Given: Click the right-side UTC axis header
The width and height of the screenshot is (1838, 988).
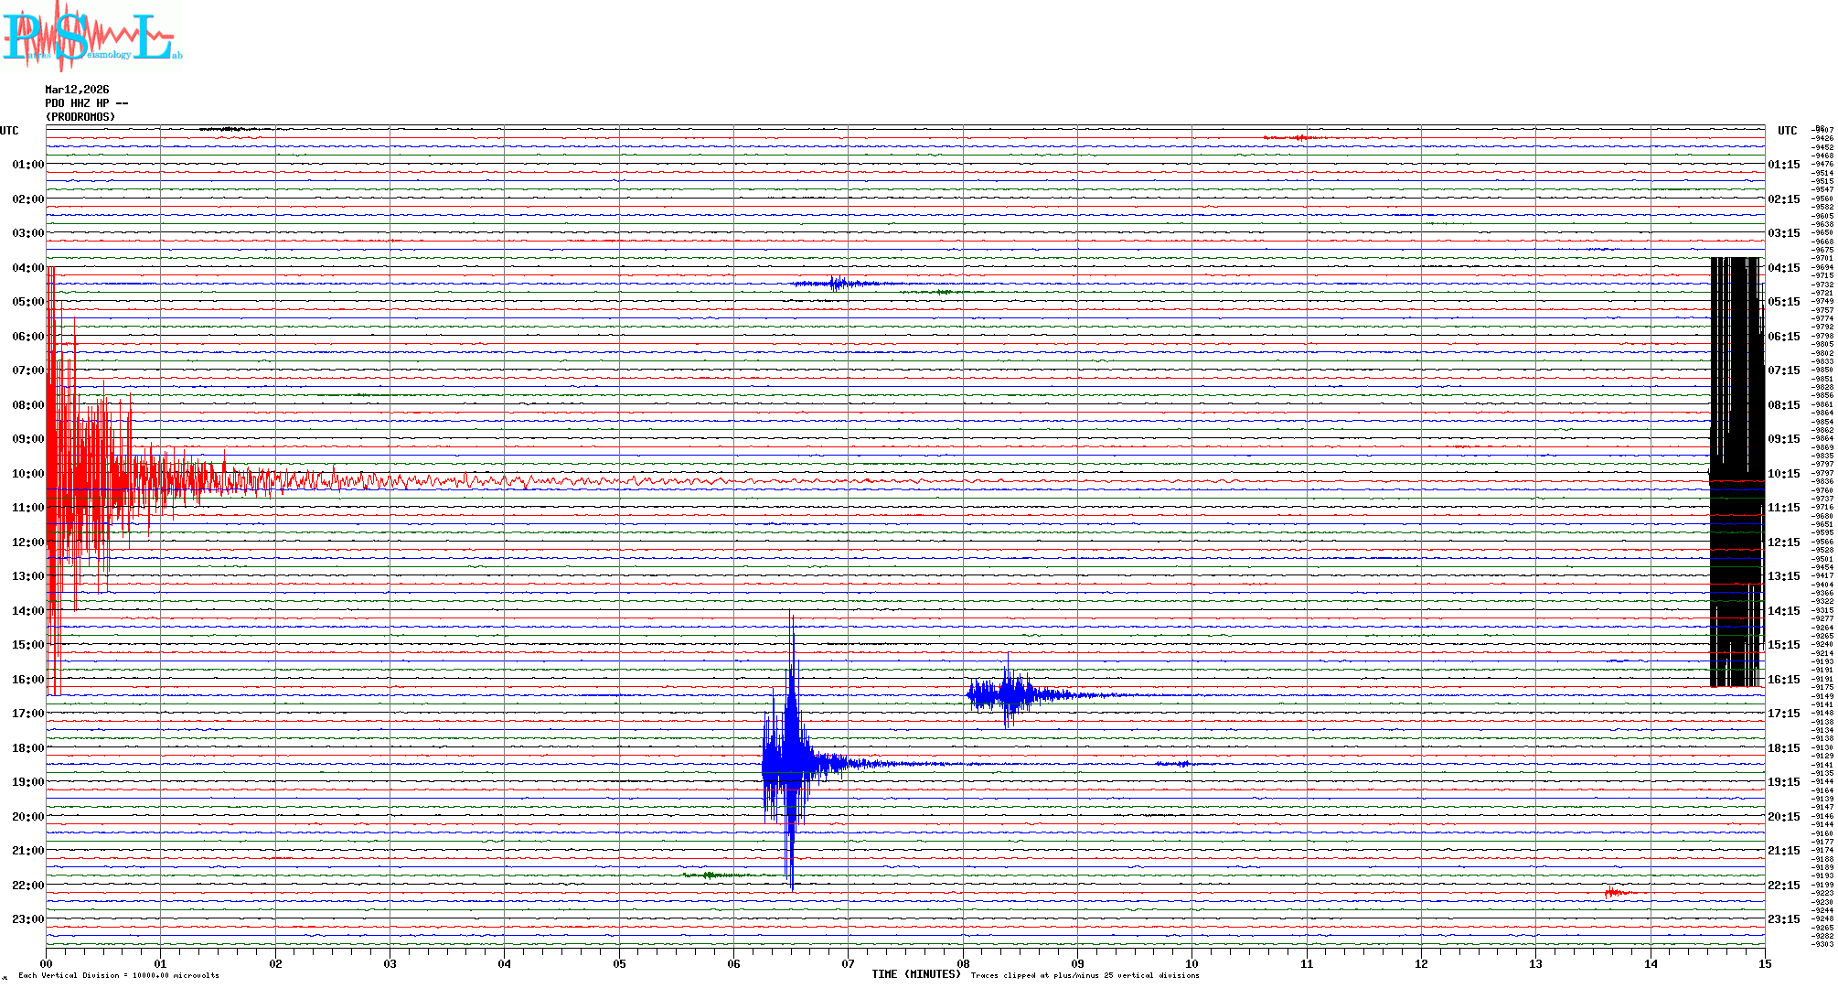Looking at the screenshot, I should pos(1787,131).
